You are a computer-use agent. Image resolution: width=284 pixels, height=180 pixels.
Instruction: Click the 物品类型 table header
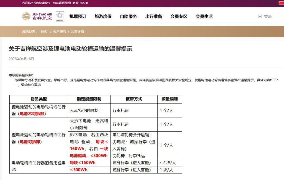pyautogui.click(x=39, y=99)
